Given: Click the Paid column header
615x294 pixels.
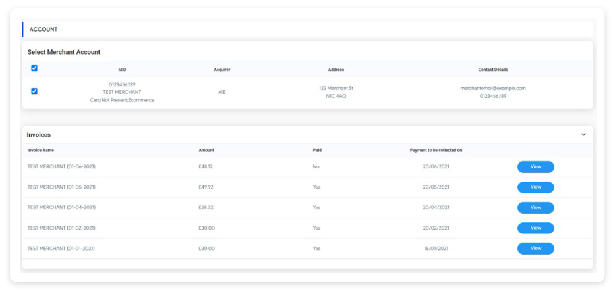Looking at the screenshot, I should 317,151.
